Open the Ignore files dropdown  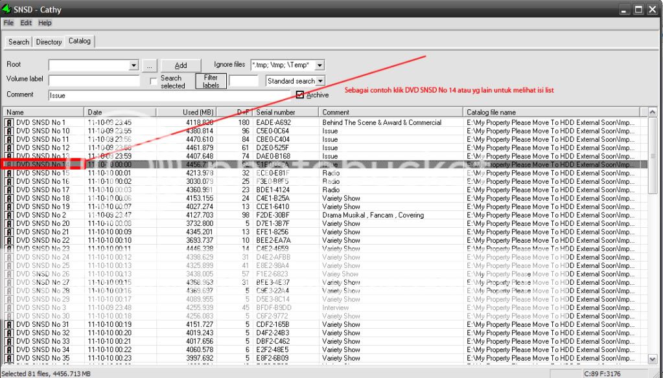[x=320, y=65]
